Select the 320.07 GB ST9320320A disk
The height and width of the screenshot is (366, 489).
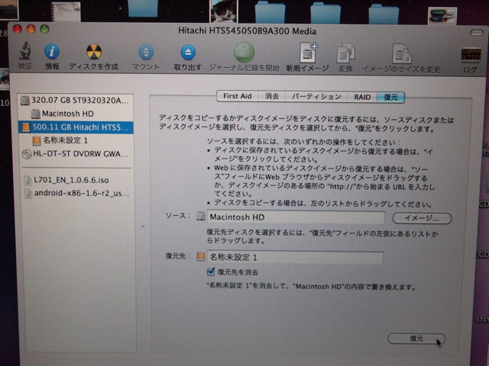(75, 100)
